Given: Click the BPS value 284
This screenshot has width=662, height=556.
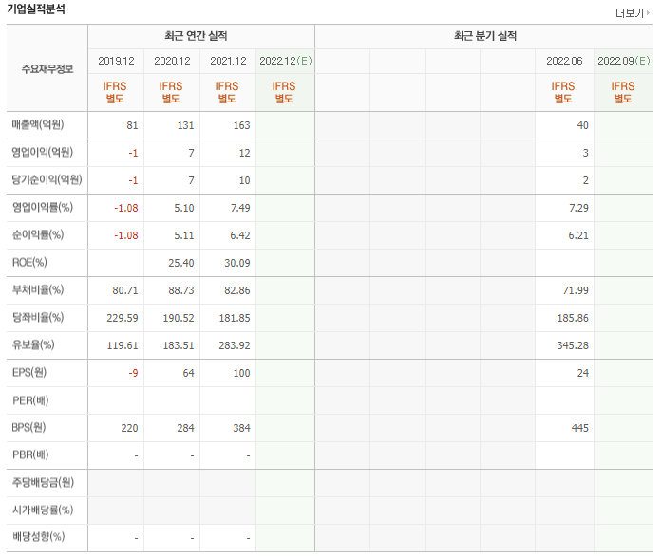Looking at the screenshot, I should (x=185, y=428).
